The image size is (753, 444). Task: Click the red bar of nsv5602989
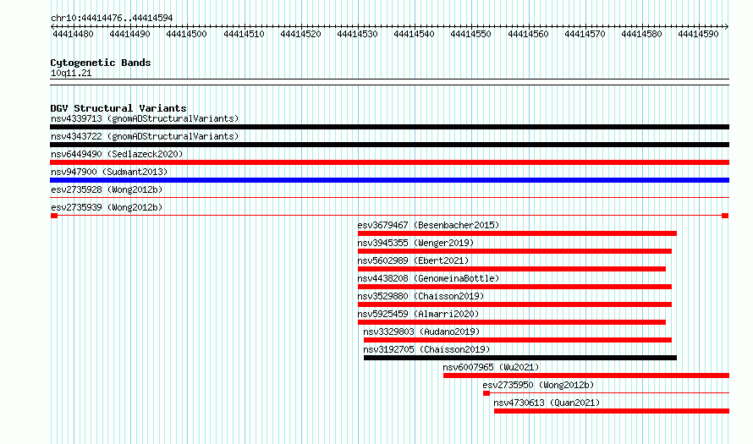pos(512,269)
